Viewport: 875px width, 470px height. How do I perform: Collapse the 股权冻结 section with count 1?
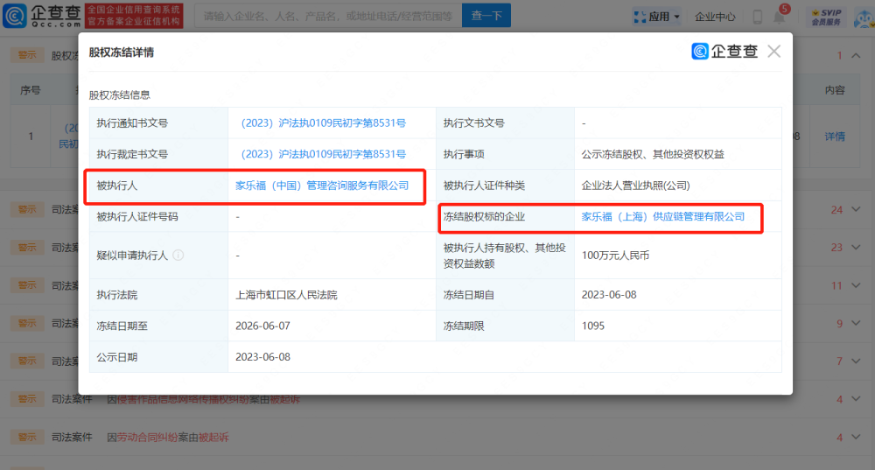pyautogui.click(x=856, y=55)
